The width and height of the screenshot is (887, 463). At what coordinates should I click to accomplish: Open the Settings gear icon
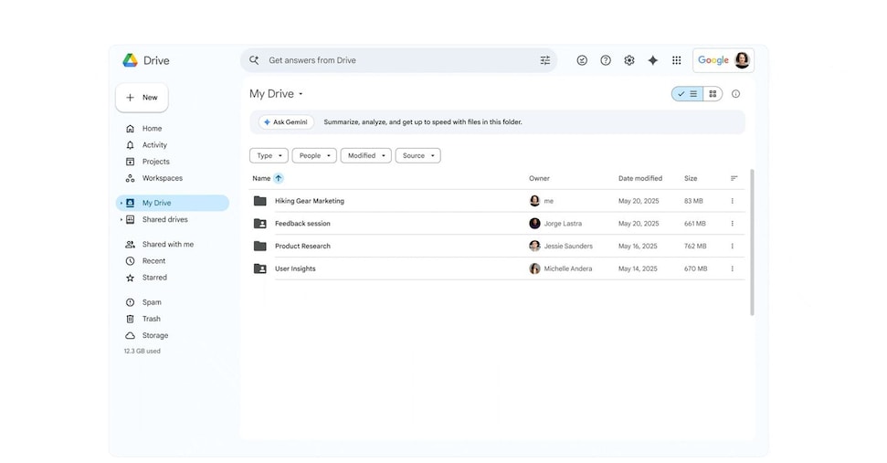point(629,60)
